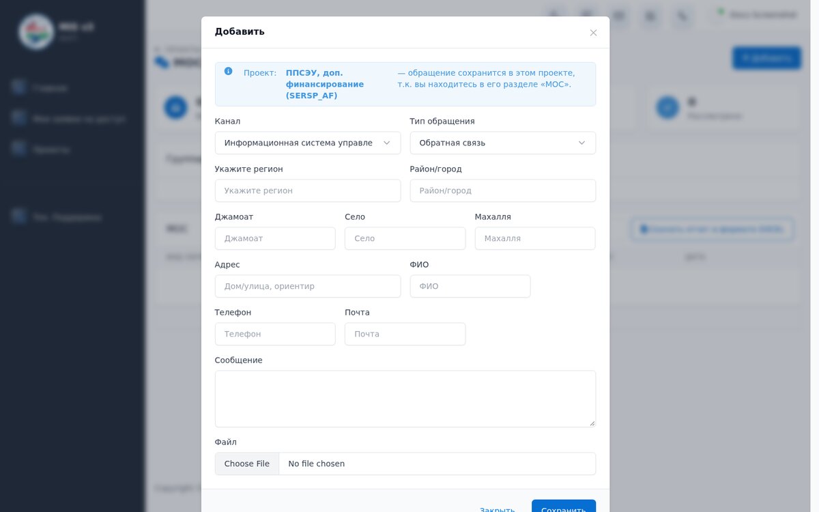
Task: Click the Укажите регион field
Action: [x=308, y=190]
